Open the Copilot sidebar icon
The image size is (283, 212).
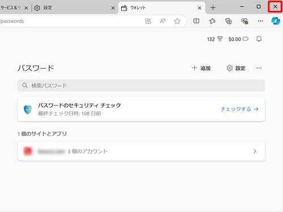click(x=276, y=21)
